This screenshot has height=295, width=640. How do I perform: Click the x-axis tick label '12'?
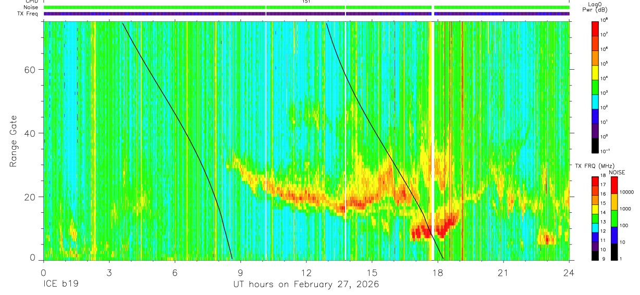pyautogui.click(x=306, y=273)
